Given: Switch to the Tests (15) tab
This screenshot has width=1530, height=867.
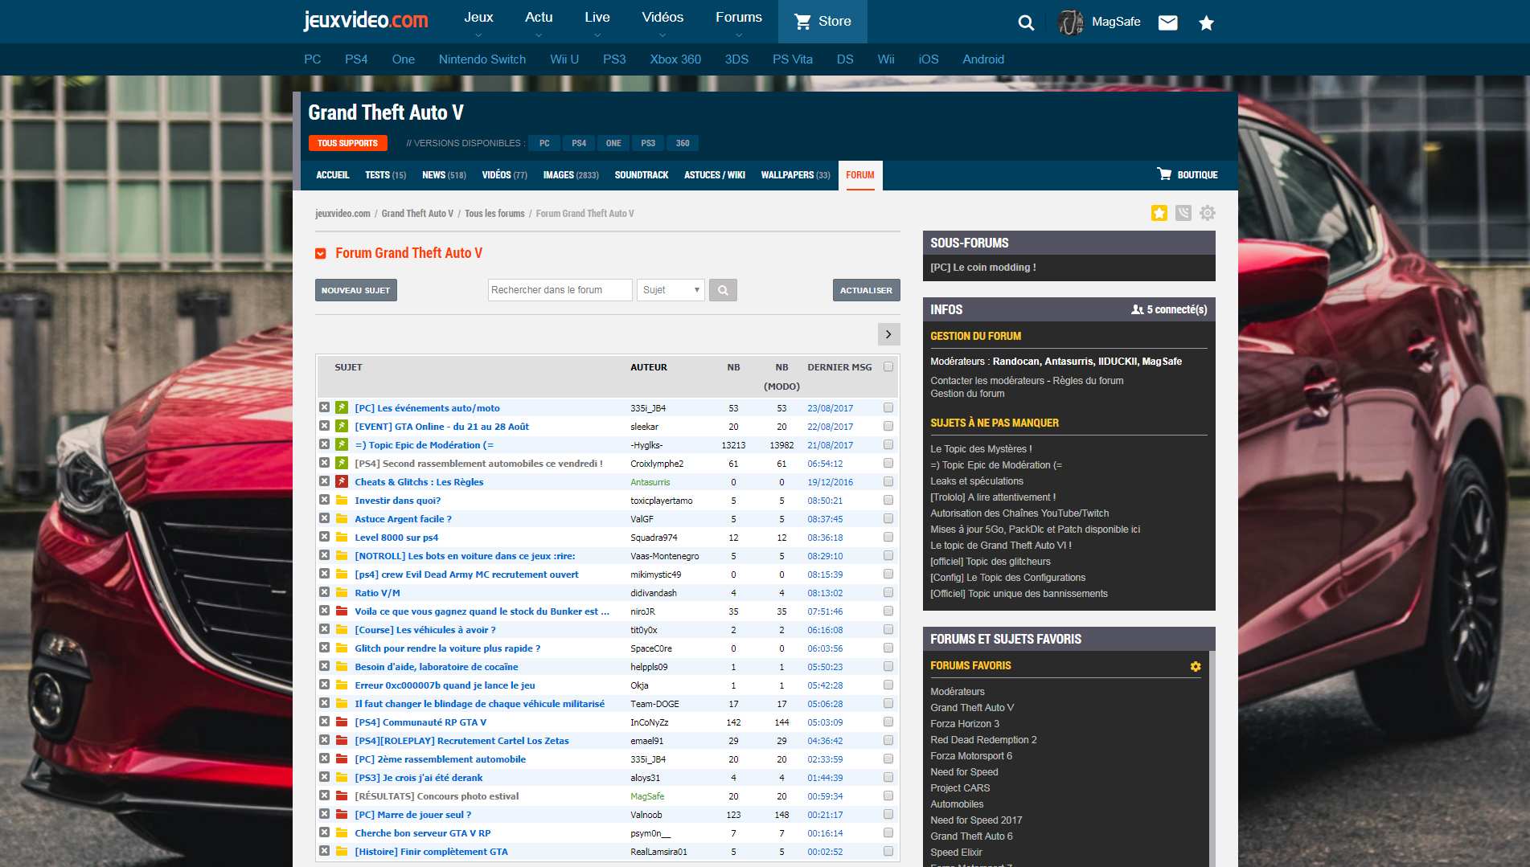Looking at the screenshot, I should pos(386,174).
